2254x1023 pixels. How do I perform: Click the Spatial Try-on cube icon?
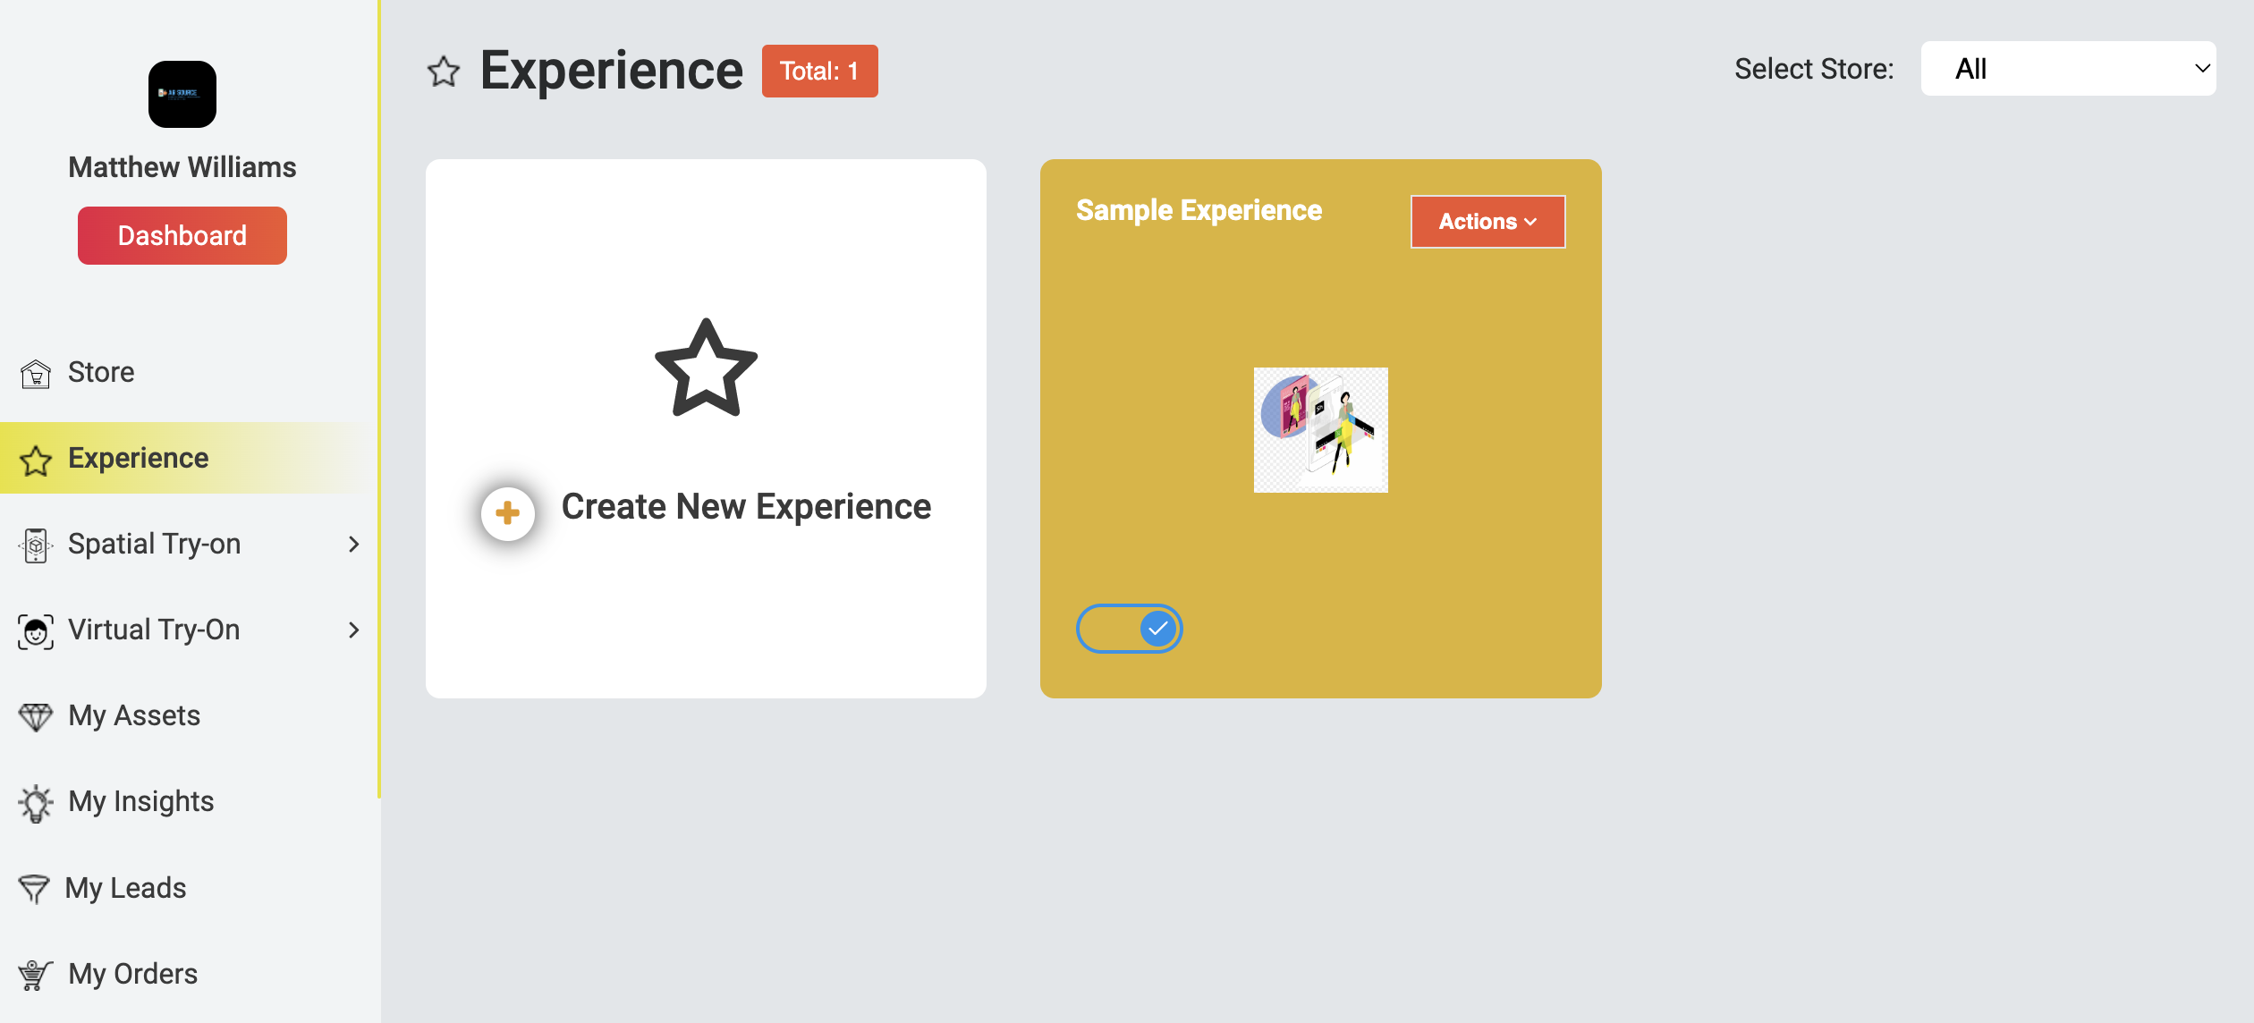coord(36,545)
